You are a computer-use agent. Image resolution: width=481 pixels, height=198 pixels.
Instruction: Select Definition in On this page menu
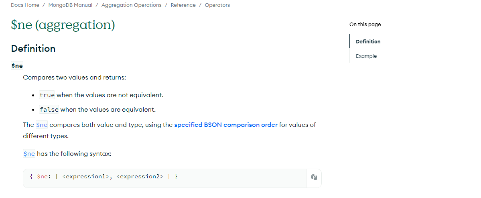click(368, 41)
